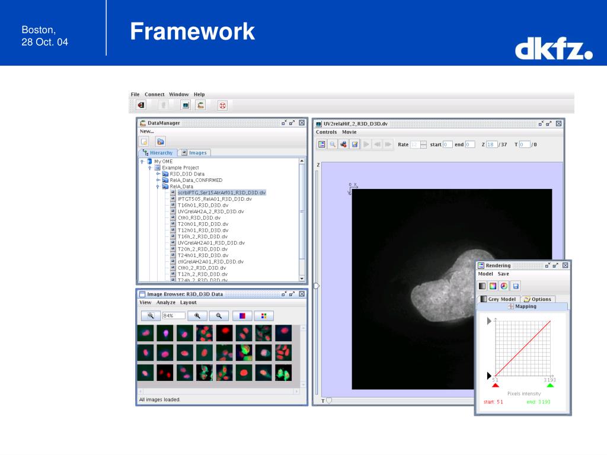
Task: Click the green end-intensity triangle marker
Action: click(550, 384)
